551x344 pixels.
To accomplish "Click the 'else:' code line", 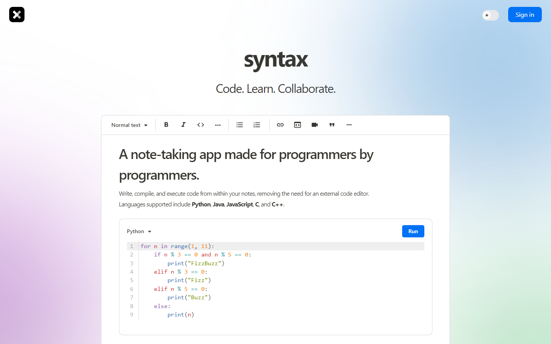I will pos(162,306).
